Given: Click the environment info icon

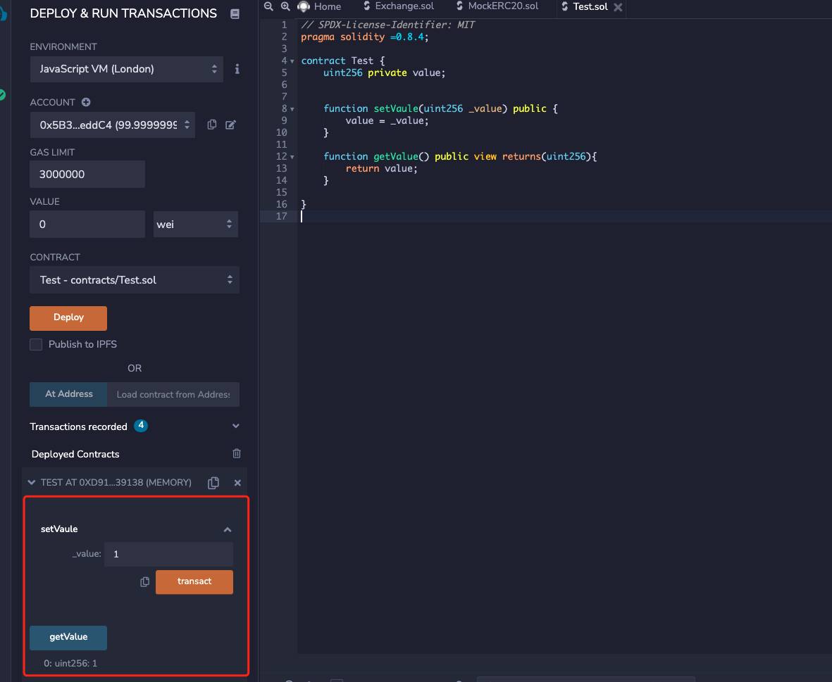Looking at the screenshot, I should [x=237, y=69].
